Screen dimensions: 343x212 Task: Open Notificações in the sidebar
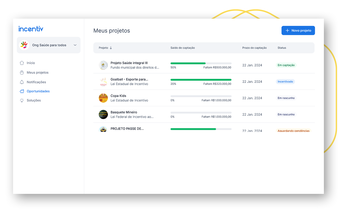pos(36,82)
